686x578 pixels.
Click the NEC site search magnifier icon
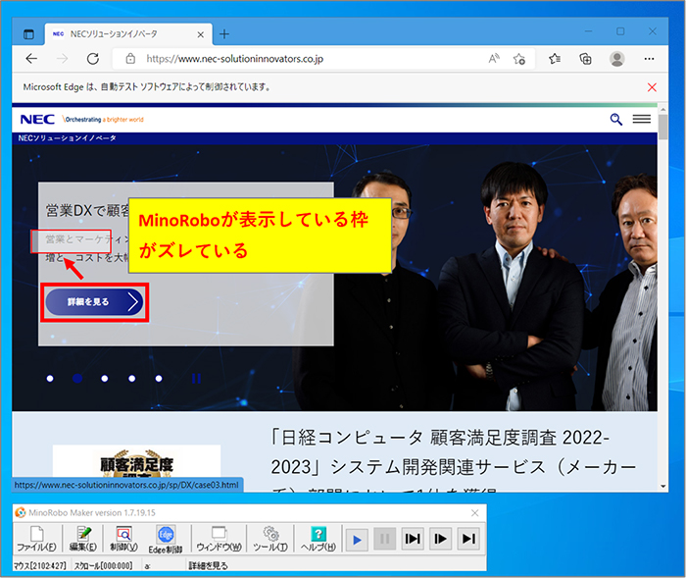click(616, 119)
